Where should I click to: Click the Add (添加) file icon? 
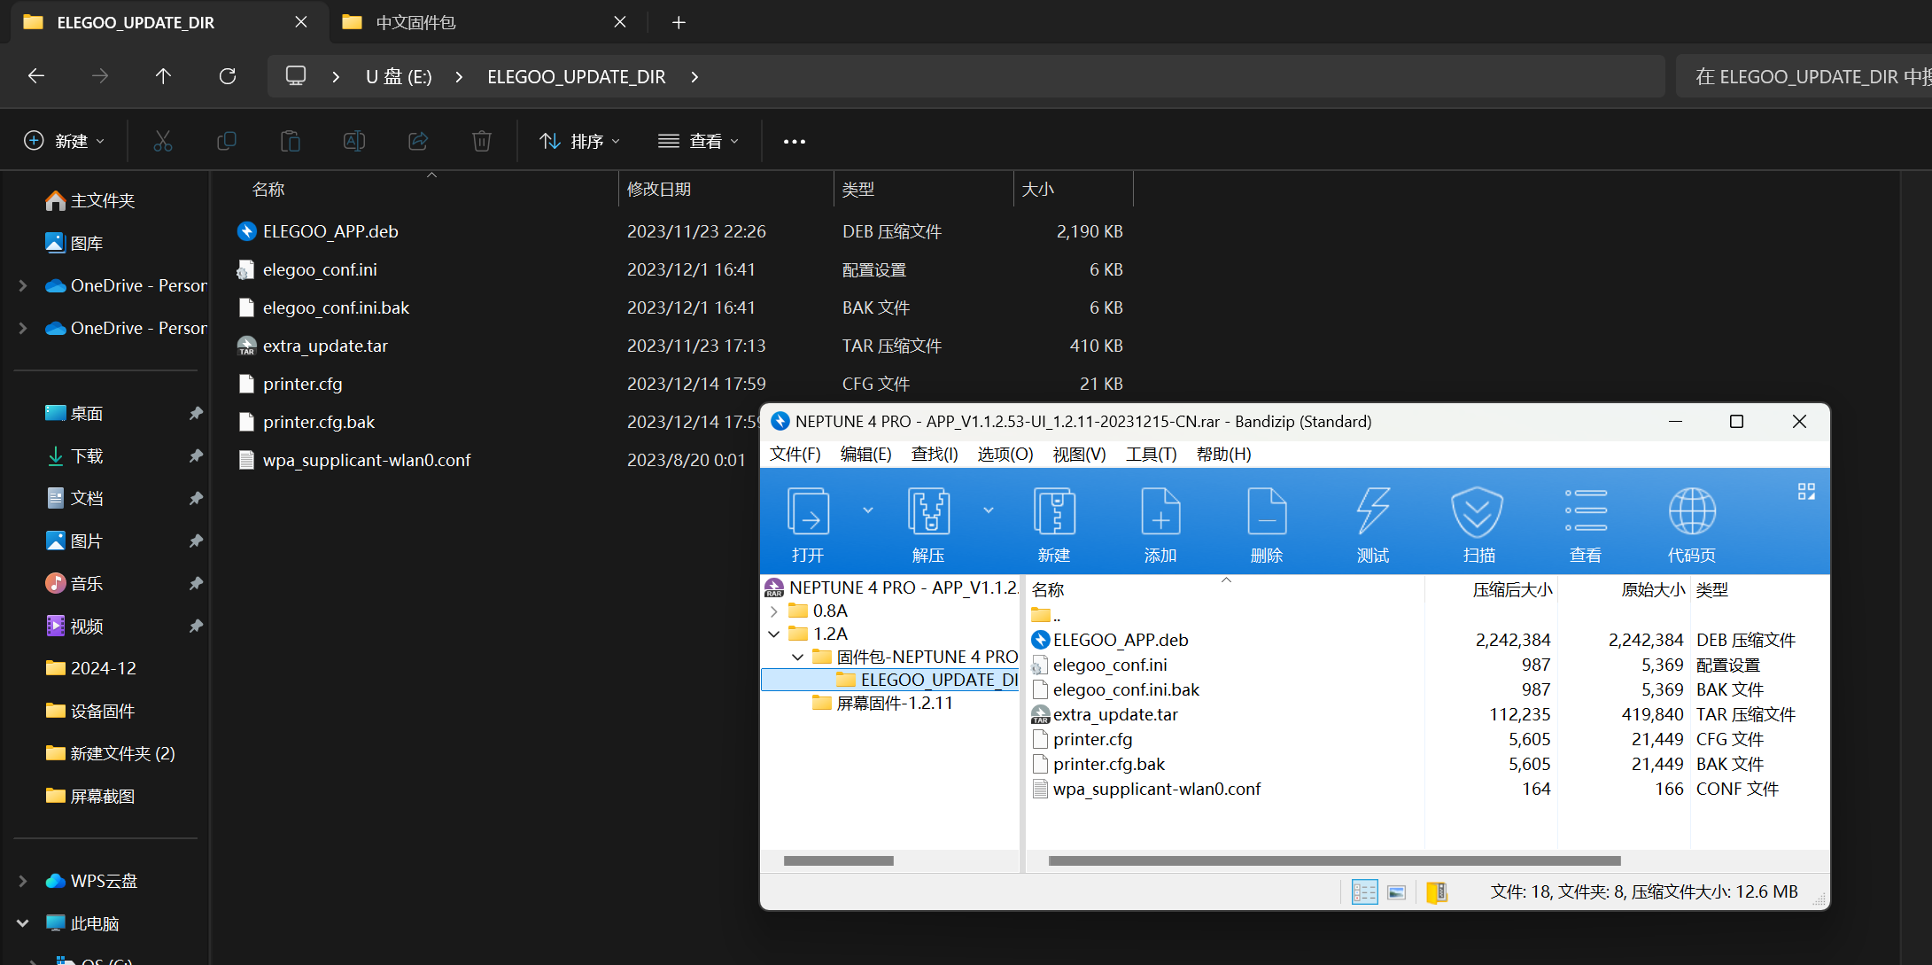point(1160,512)
